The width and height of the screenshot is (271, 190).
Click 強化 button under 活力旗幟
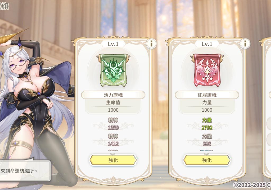113,160
